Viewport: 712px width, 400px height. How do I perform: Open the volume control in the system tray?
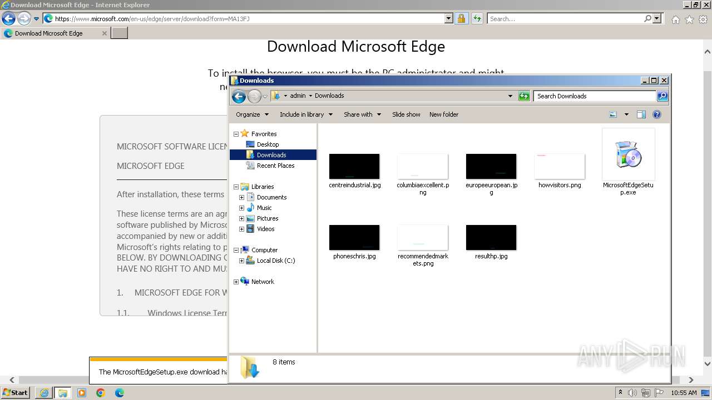(632, 393)
